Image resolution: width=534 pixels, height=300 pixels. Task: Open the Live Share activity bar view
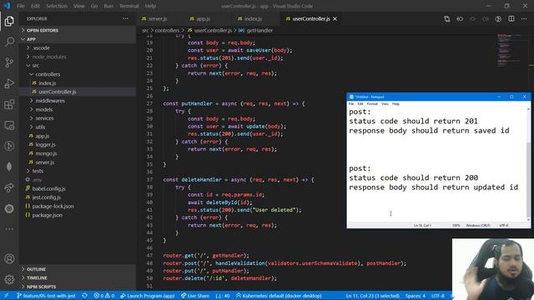click(9, 187)
